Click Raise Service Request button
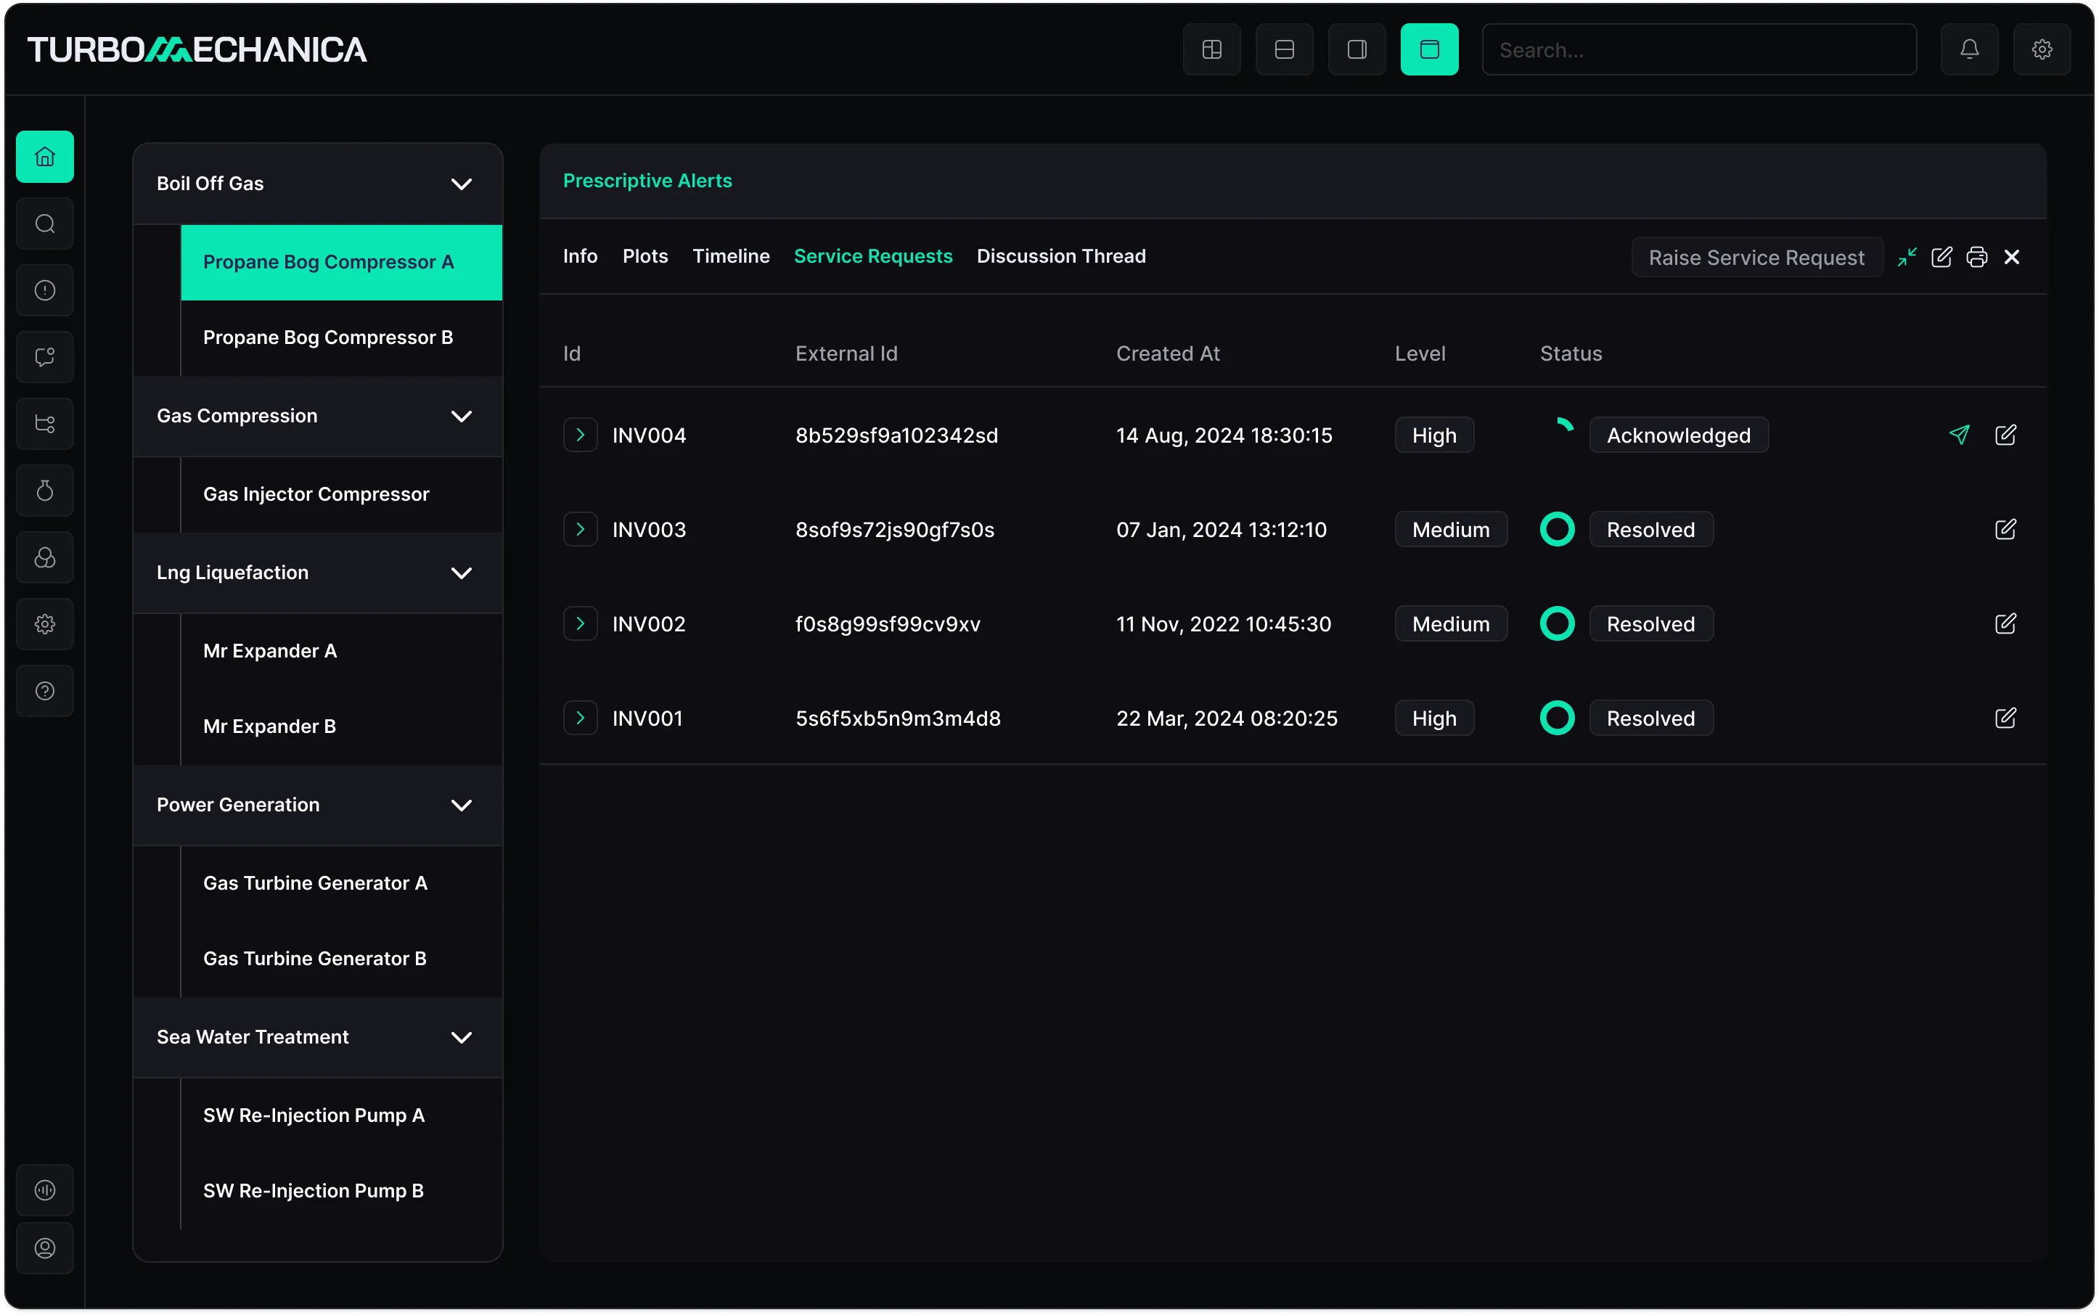 point(1756,258)
